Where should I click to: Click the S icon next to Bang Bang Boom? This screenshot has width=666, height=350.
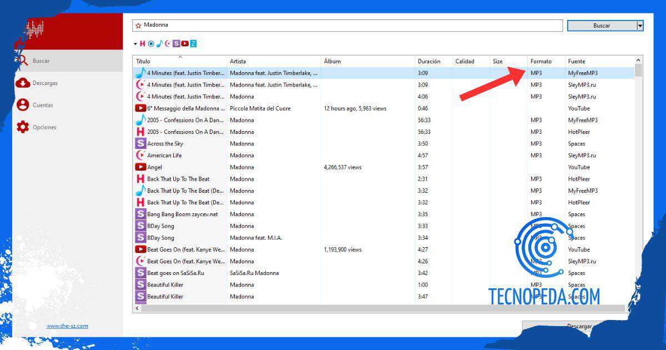pos(140,214)
